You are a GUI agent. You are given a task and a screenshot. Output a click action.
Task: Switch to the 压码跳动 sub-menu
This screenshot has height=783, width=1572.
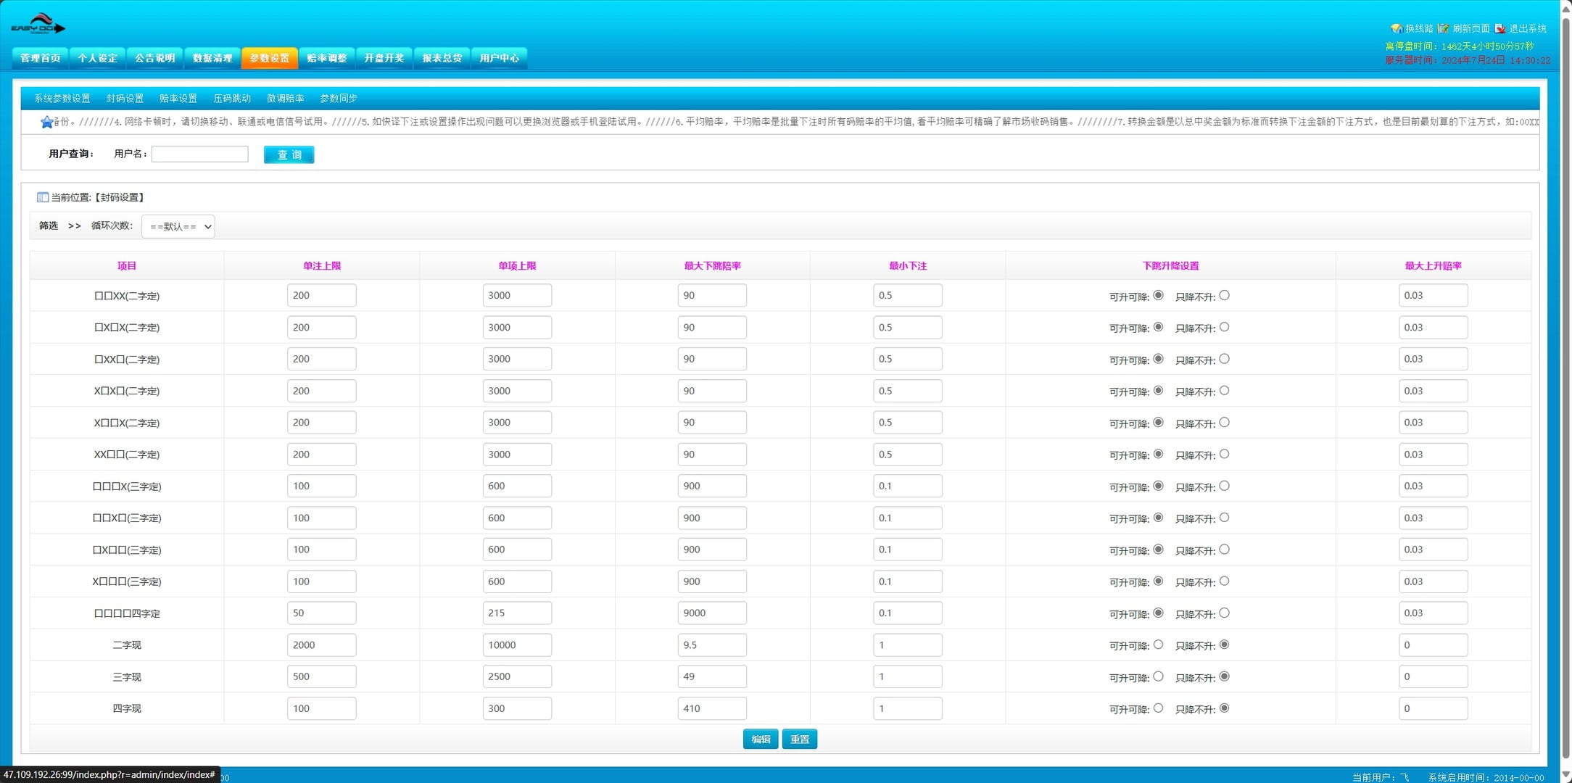(x=231, y=99)
